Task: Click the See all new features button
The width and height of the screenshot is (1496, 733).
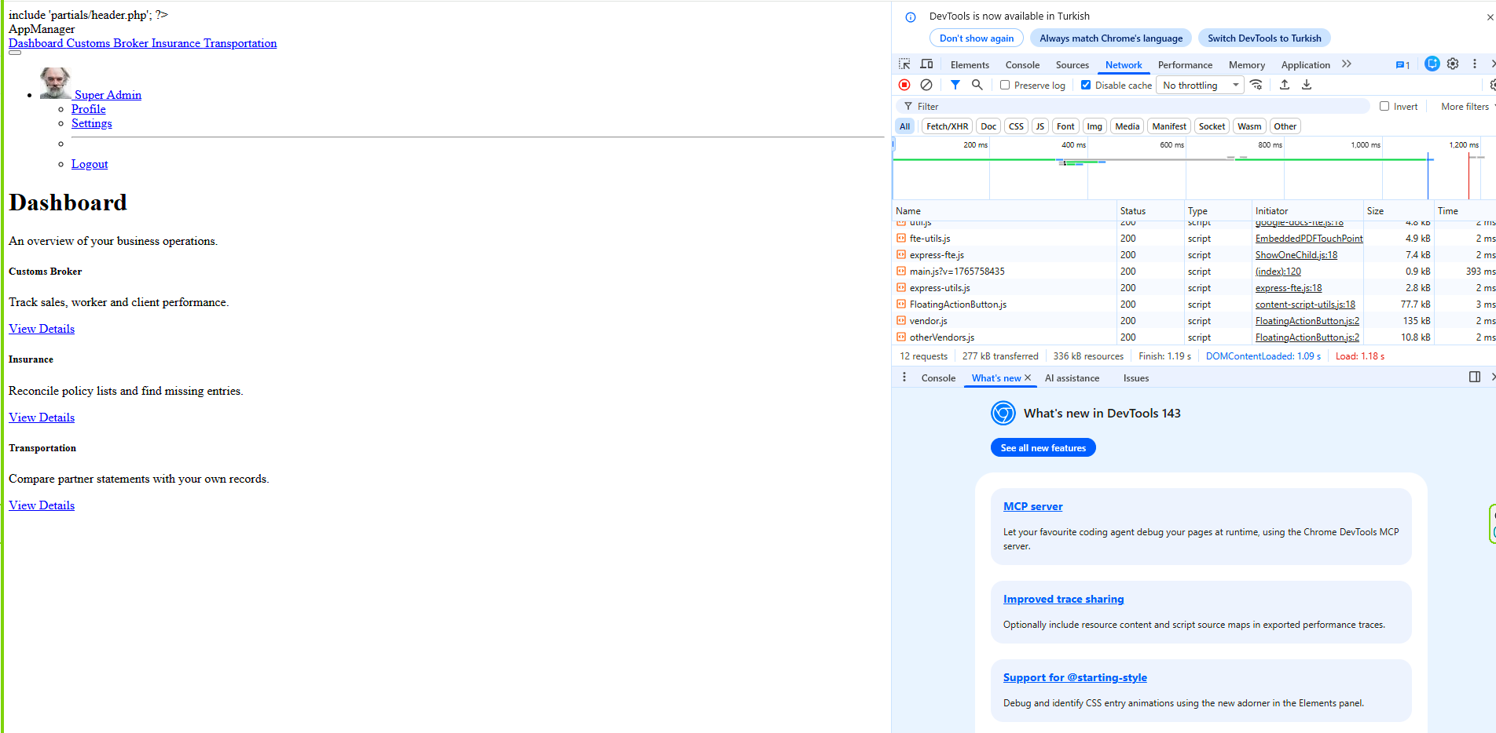Action: [x=1043, y=447]
